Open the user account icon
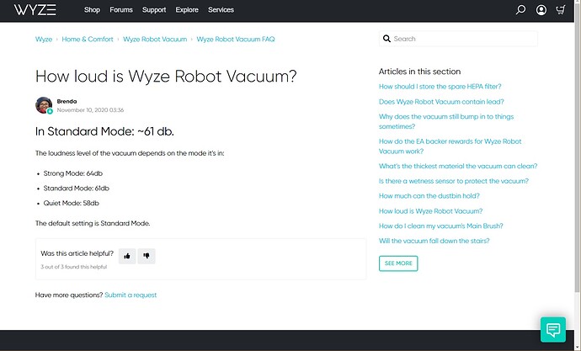The image size is (581, 351). 541,9
